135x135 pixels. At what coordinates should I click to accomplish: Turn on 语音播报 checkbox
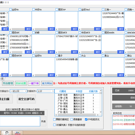click(72, 120)
